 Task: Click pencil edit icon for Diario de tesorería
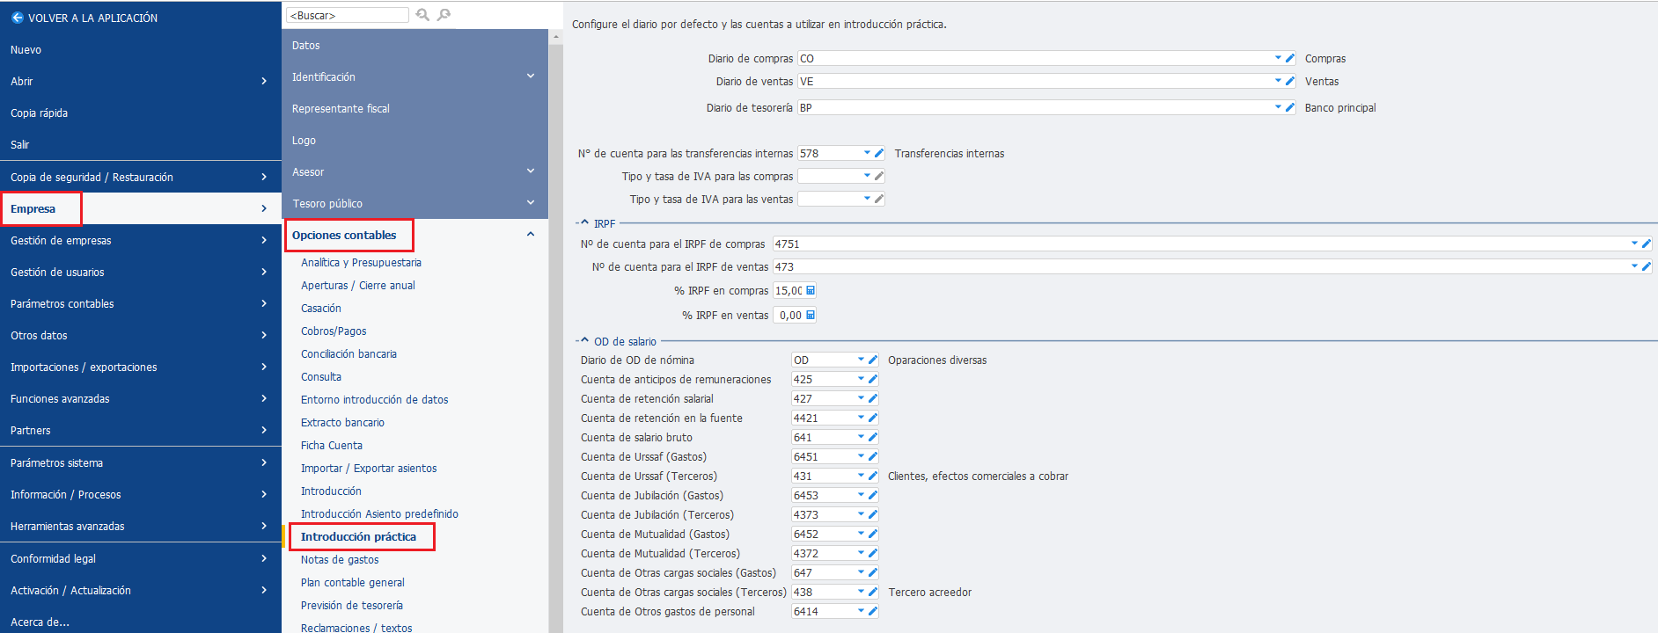tap(1290, 107)
